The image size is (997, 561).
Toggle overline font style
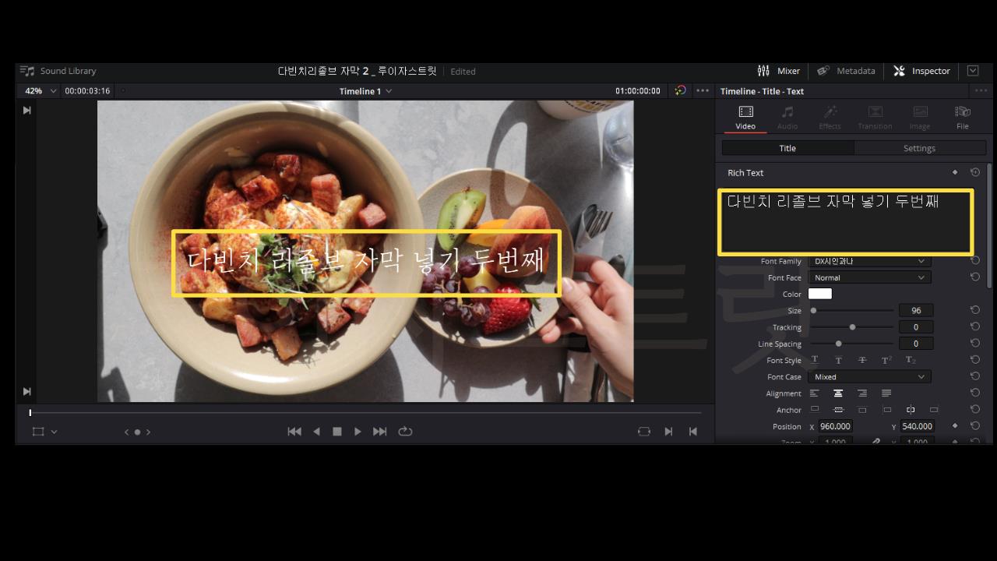tap(838, 360)
